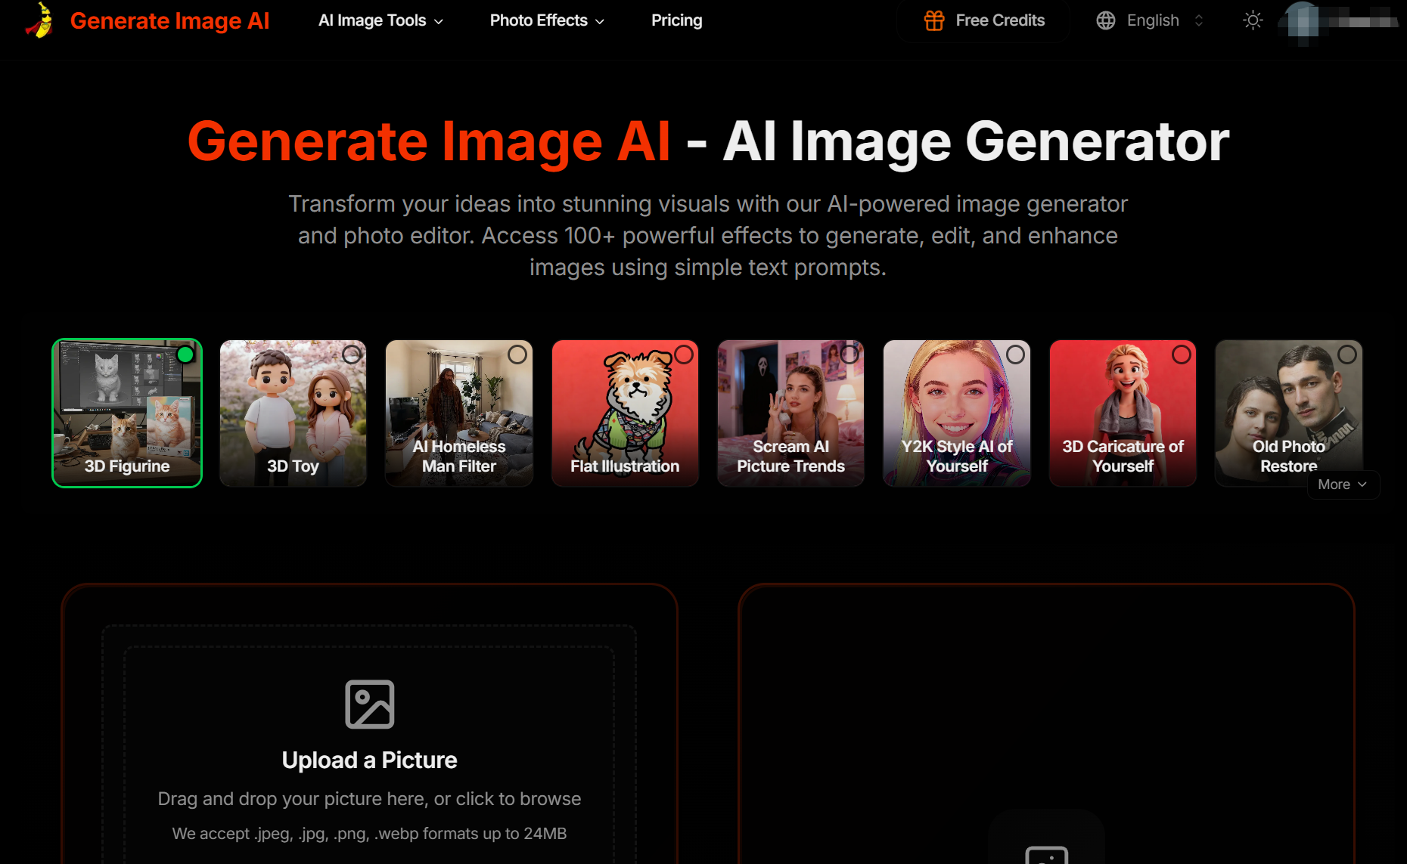Choose the Flat Illustration dog card
This screenshot has height=864, width=1407.
[626, 413]
